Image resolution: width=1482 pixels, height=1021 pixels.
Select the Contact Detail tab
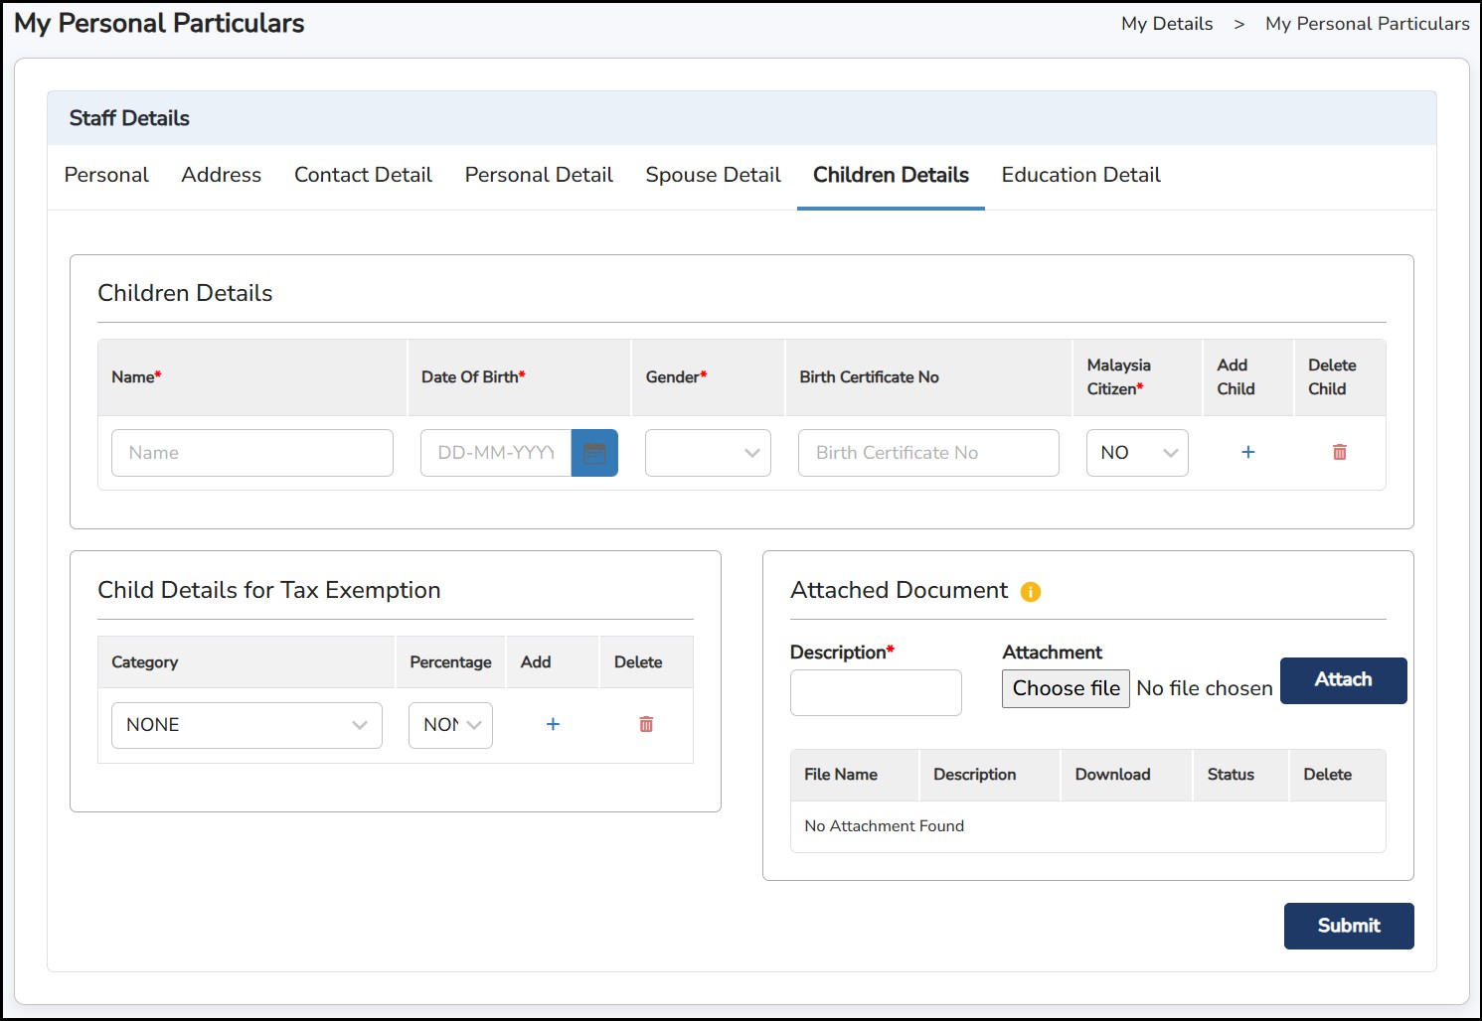pyautogui.click(x=363, y=175)
